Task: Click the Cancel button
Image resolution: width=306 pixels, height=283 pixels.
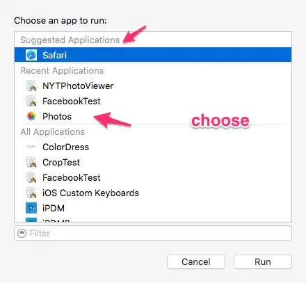Action: point(196,262)
